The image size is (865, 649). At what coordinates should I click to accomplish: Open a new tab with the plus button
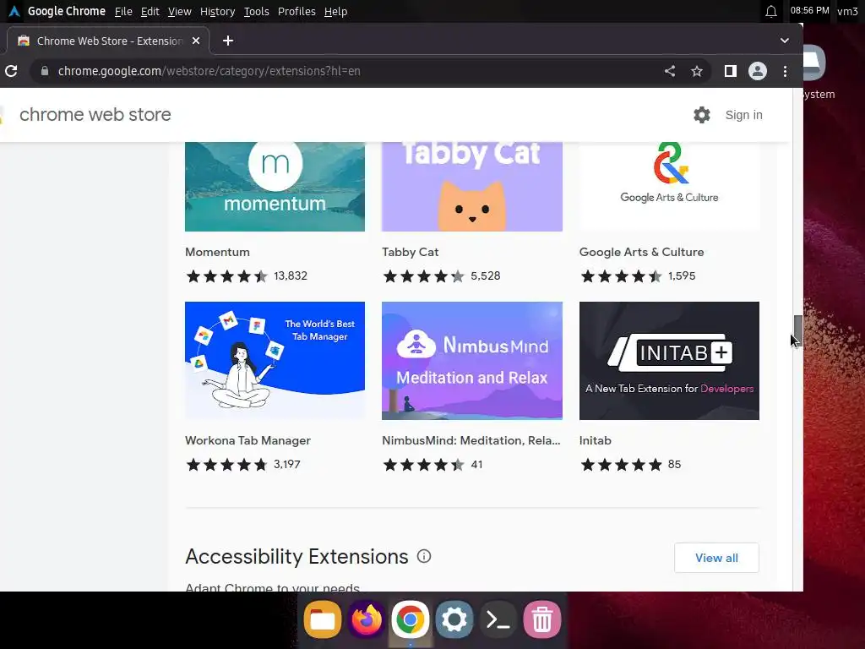point(228,41)
